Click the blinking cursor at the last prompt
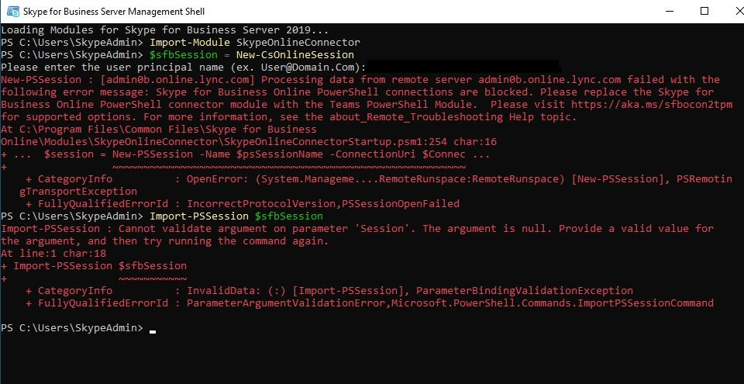The width and height of the screenshot is (744, 384). coord(153,330)
